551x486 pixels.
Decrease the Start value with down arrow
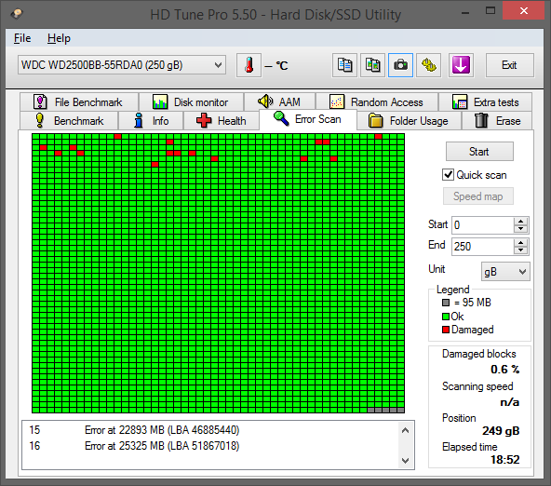[x=521, y=229]
